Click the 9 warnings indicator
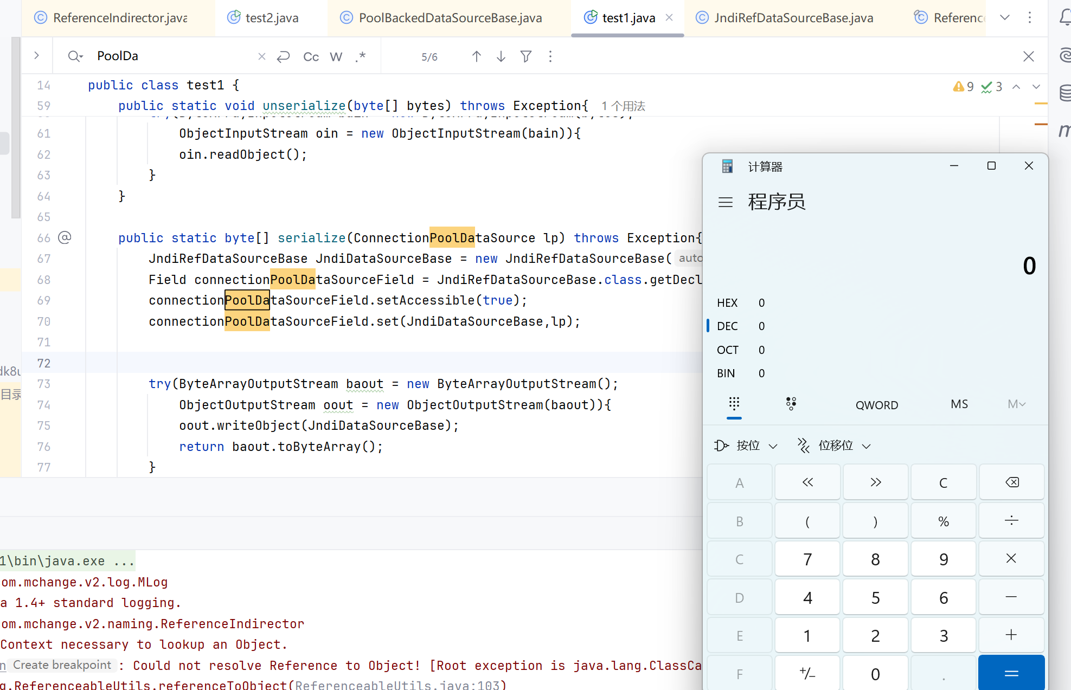Screen dimensions: 1071x690 click(x=963, y=87)
